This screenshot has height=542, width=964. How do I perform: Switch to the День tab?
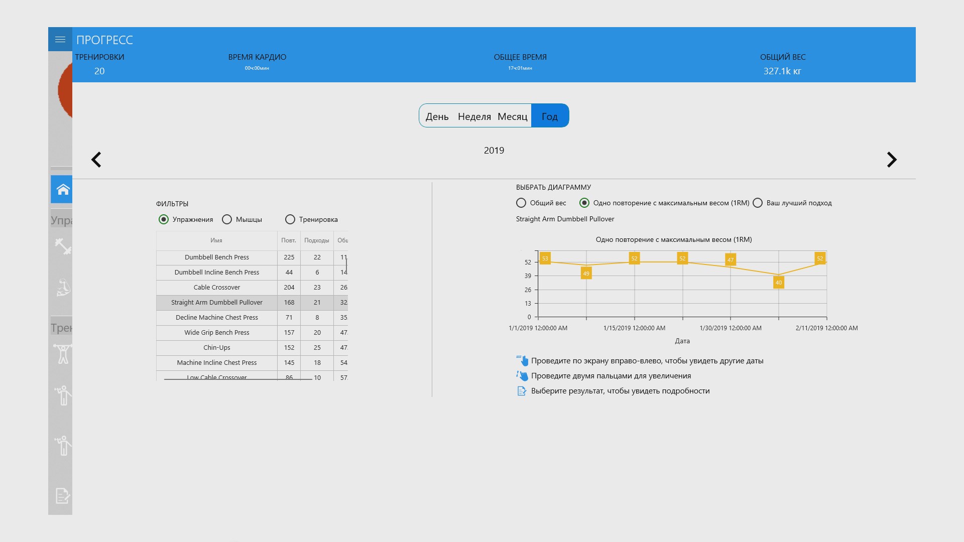437,116
